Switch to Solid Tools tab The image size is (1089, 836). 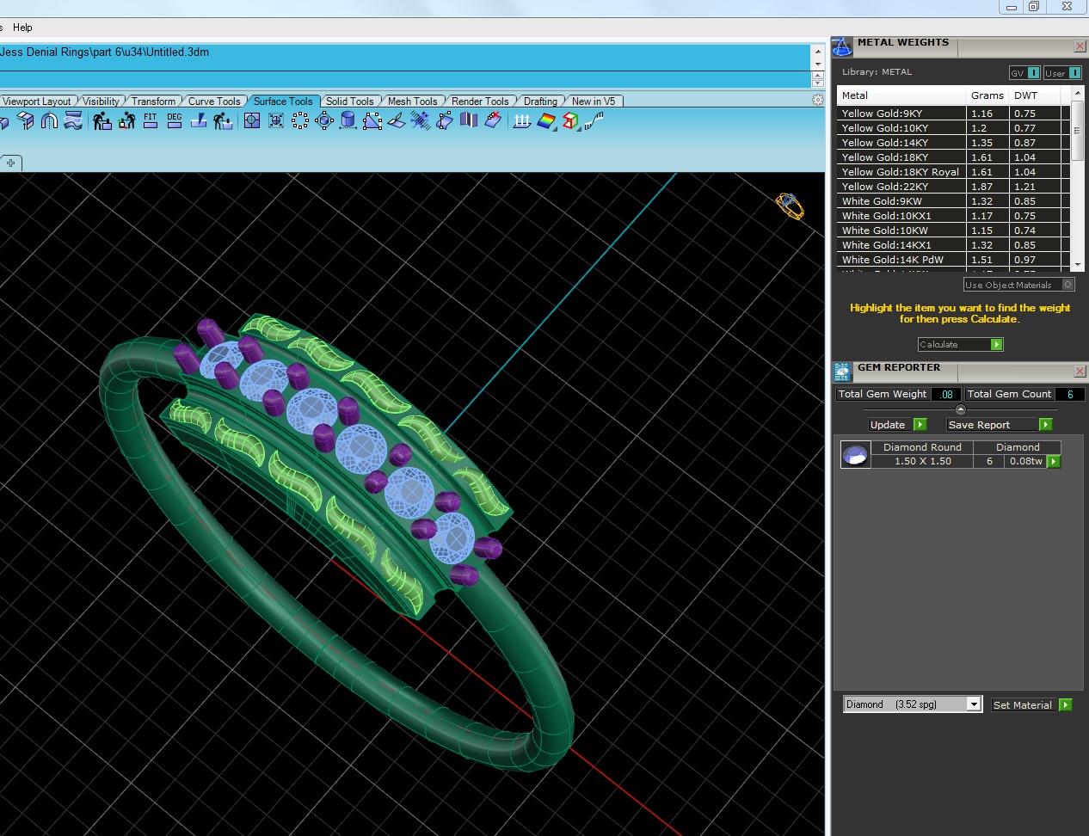coord(349,101)
